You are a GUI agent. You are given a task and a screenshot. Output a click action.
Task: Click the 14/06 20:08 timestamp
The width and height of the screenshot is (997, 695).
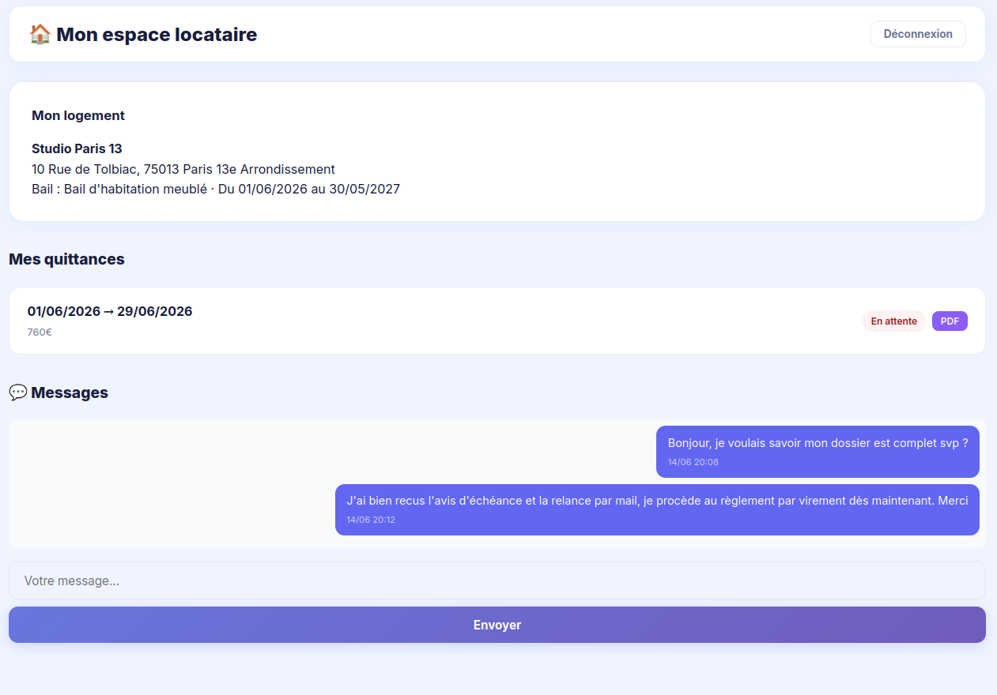point(693,462)
